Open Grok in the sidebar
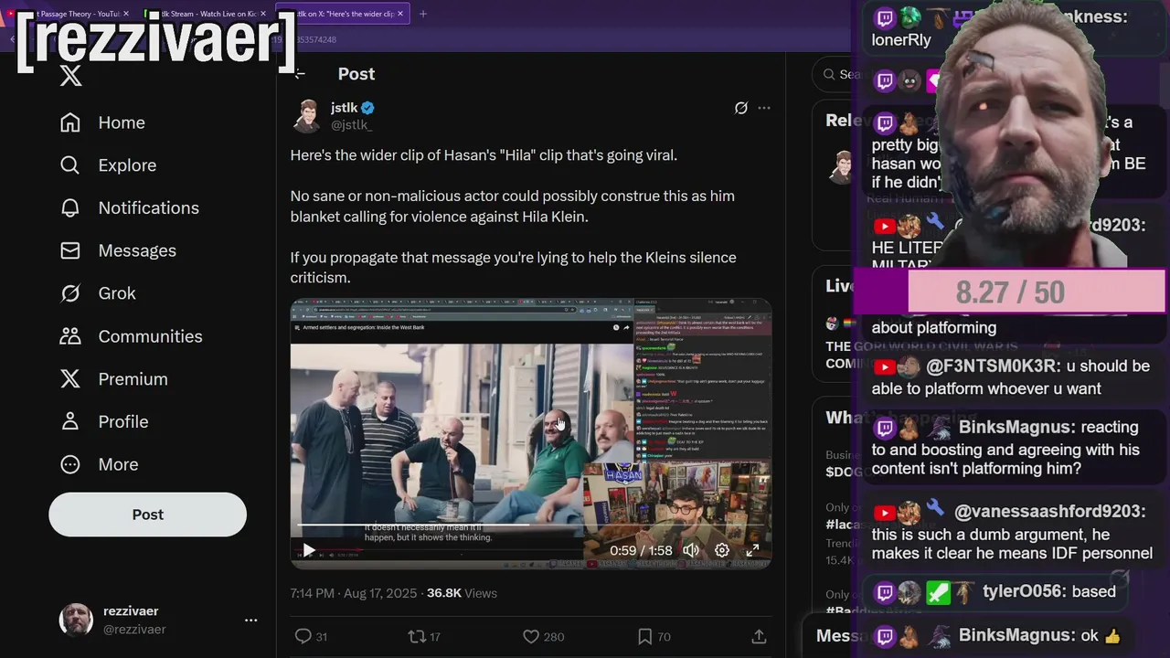 [97, 293]
